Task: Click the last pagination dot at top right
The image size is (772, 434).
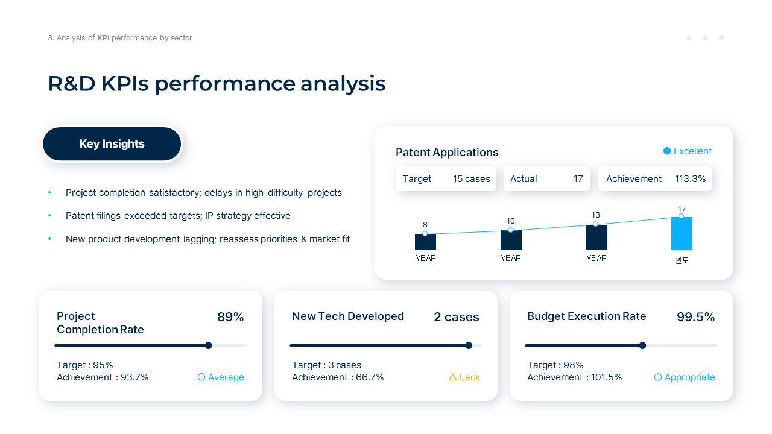Action: (721, 38)
